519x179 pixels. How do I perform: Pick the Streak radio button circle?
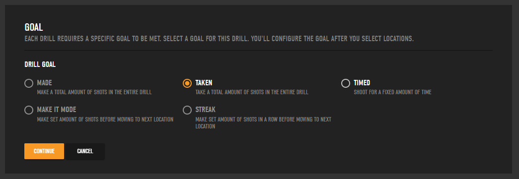coord(187,110)
